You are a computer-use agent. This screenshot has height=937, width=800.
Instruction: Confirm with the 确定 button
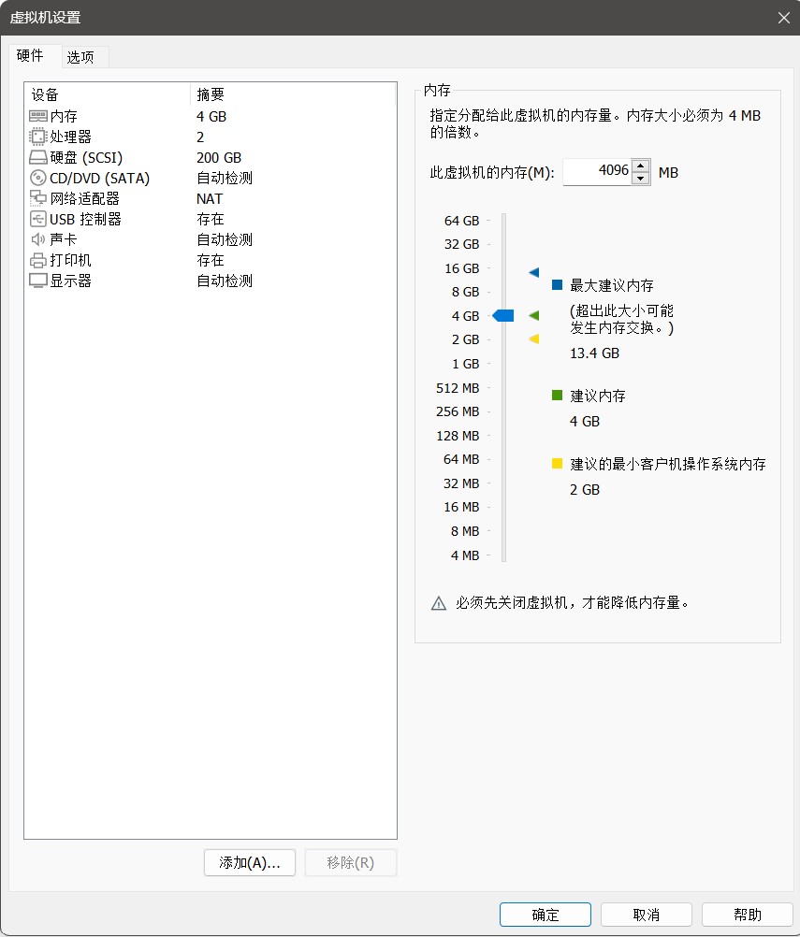545,915
